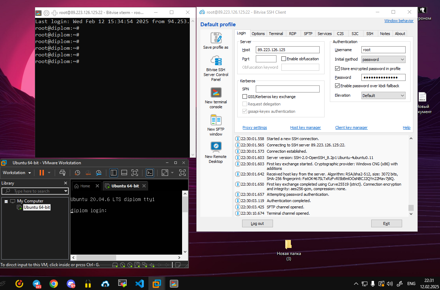Screen dimensions: 440x290
Task: Click Send Ctrl+Alt+Del icon in VMware toolbar
Action: pos(62,173)
